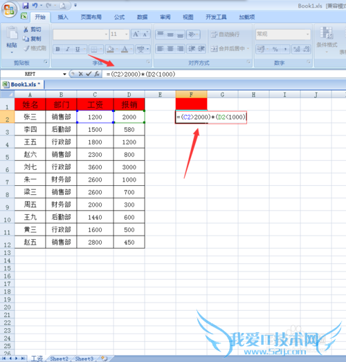Switch to the 公式 (Formulas) tab
346x362 pixels.
[x=119, y=17]
